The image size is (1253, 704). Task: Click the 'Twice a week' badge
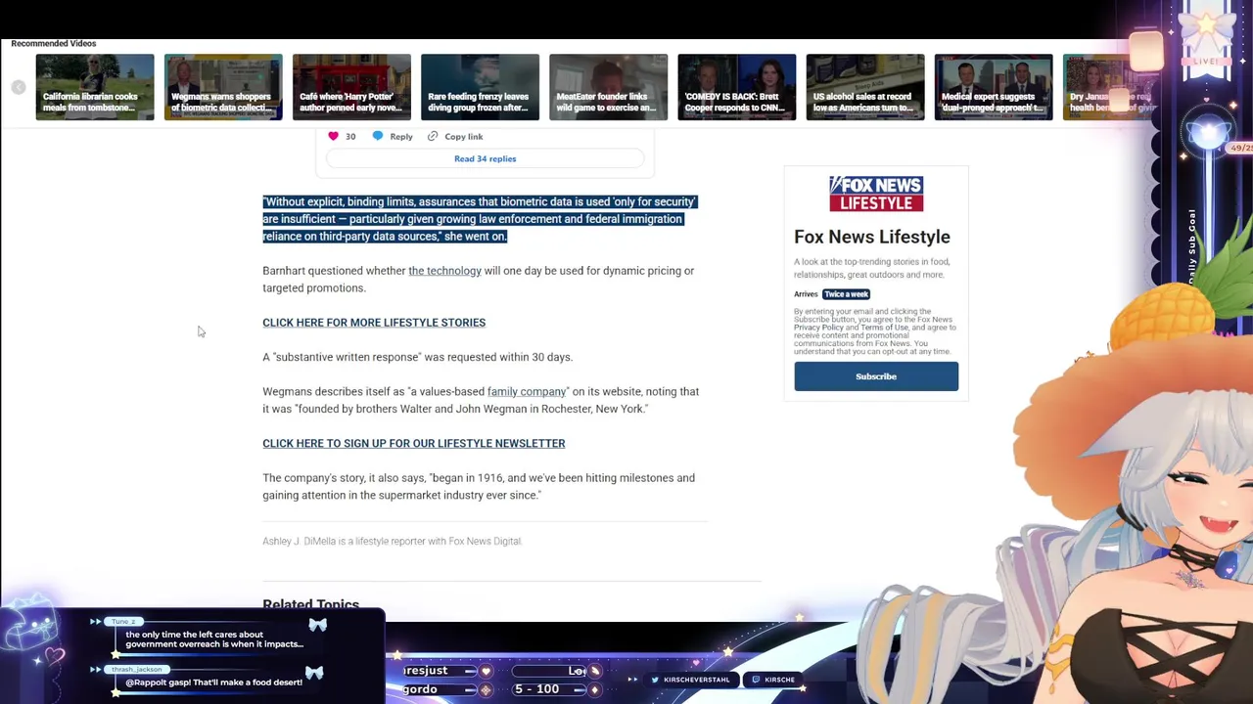pyautogui.click(x=846, y=294)
